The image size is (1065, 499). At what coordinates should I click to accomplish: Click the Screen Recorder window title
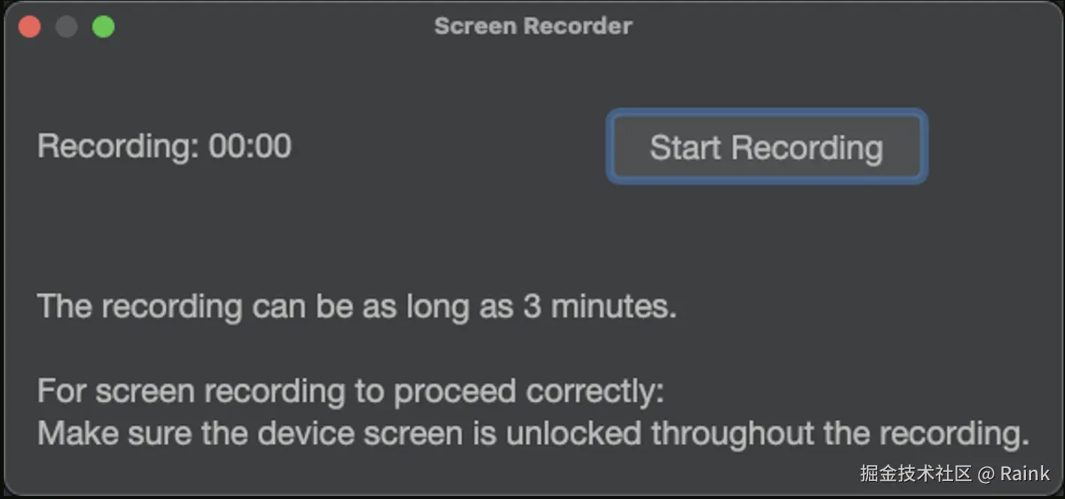532,26
